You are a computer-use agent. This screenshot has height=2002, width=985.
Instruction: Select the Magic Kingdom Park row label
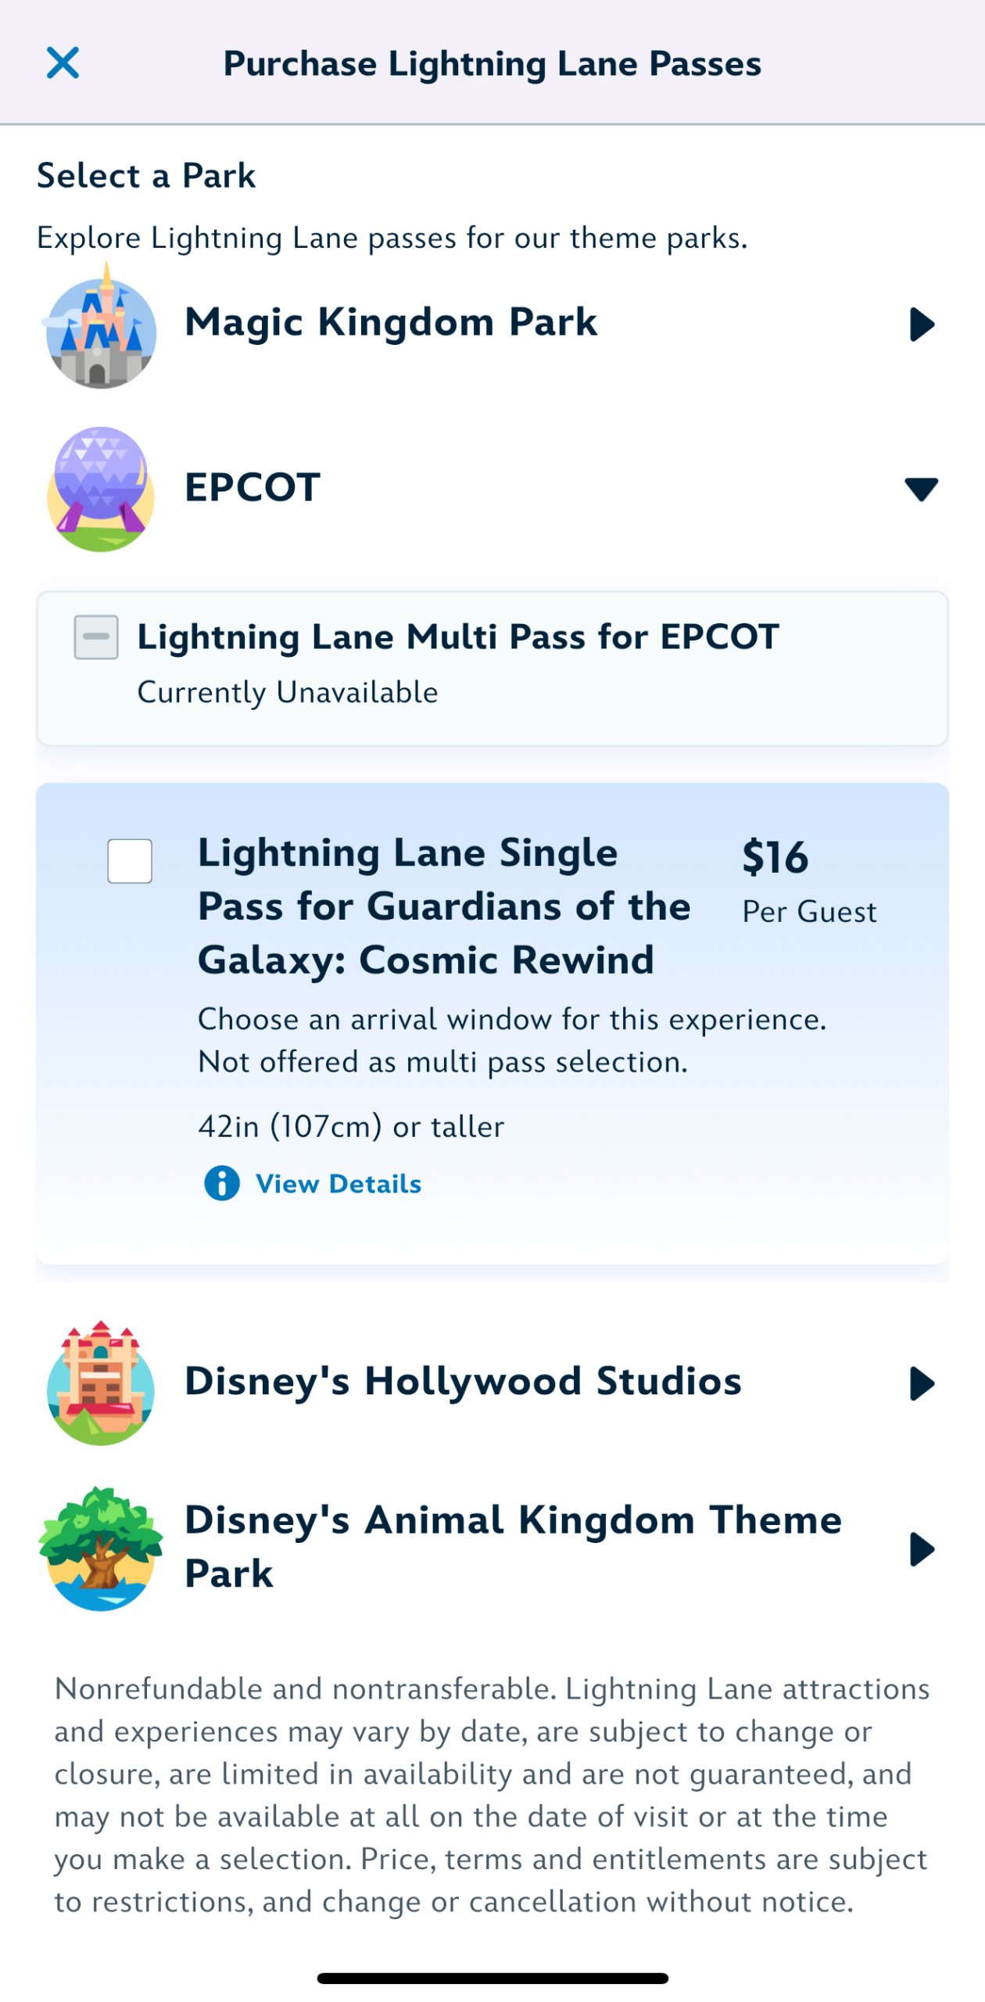[391, 322]
